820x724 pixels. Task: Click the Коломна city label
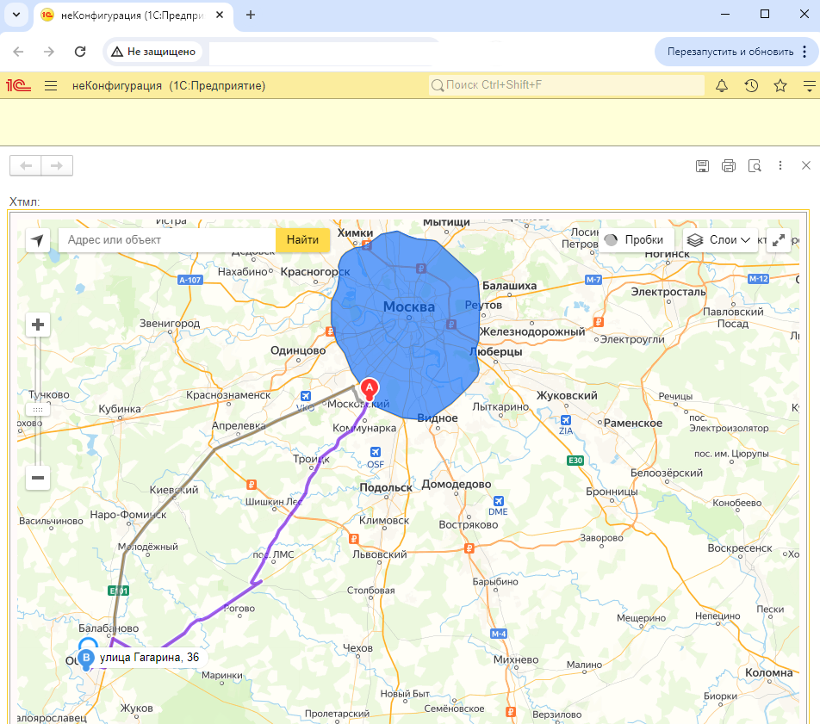point(768,672)
